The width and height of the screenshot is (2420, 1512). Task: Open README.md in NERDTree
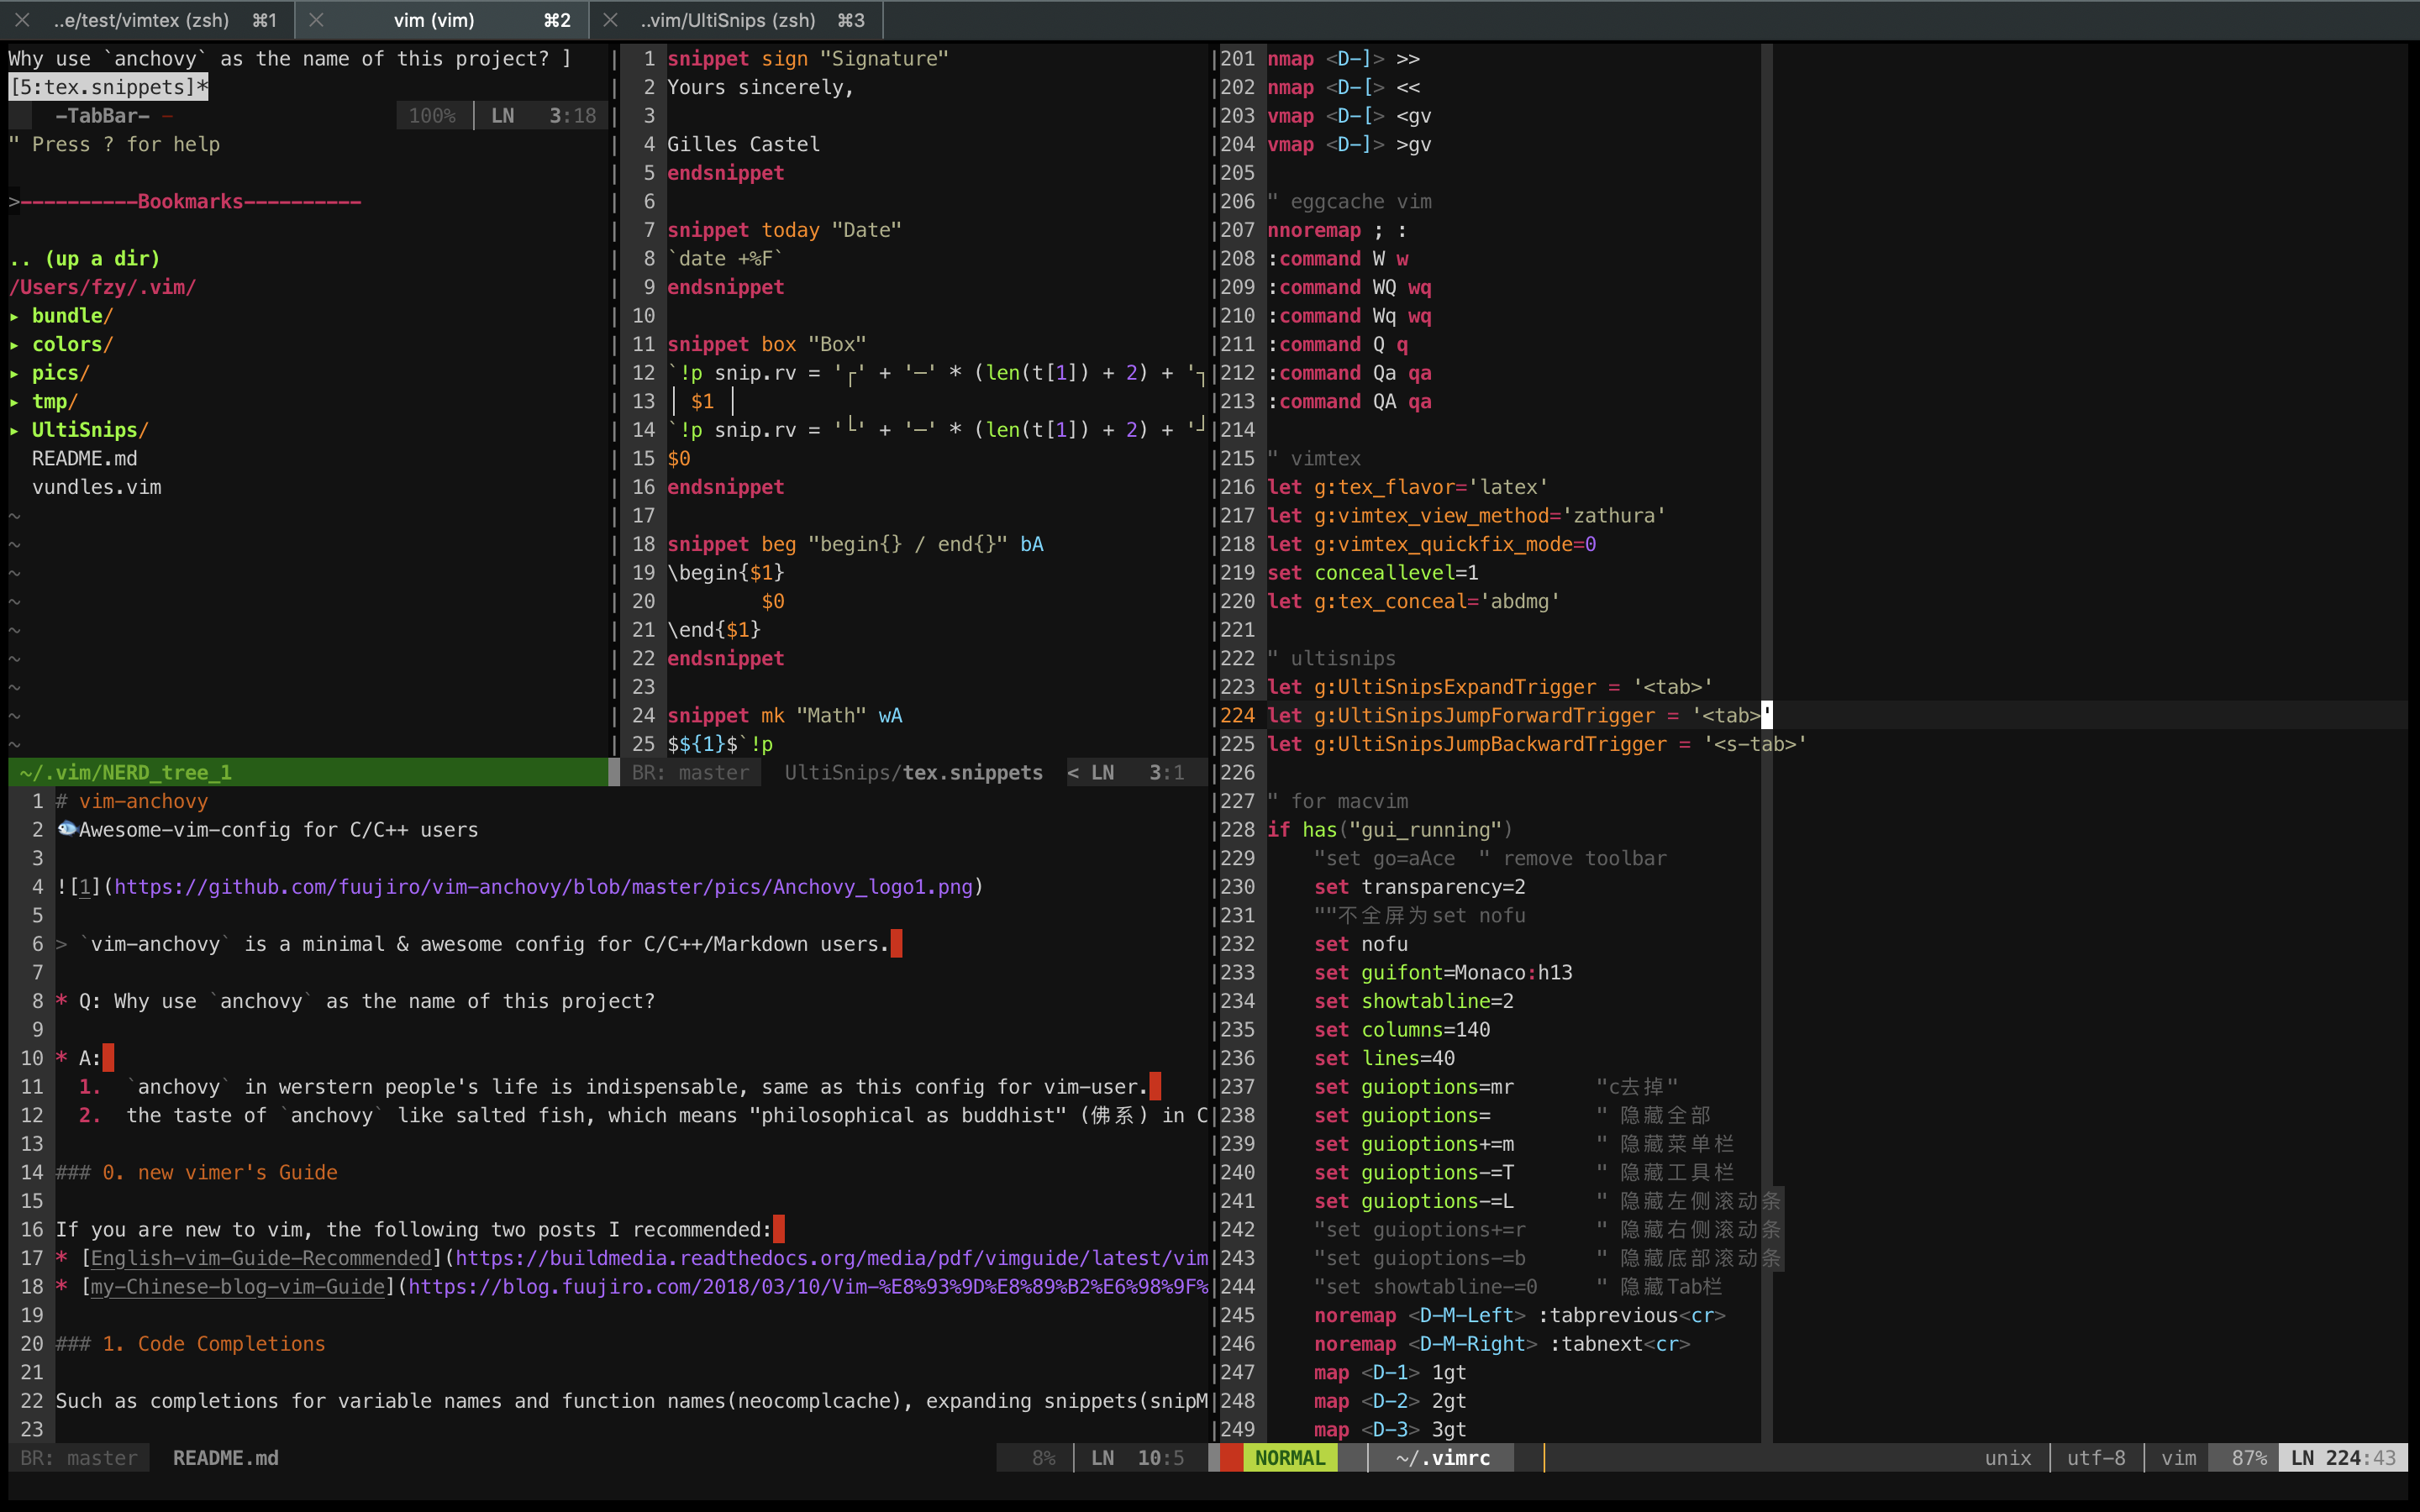[x=84, y=459]
